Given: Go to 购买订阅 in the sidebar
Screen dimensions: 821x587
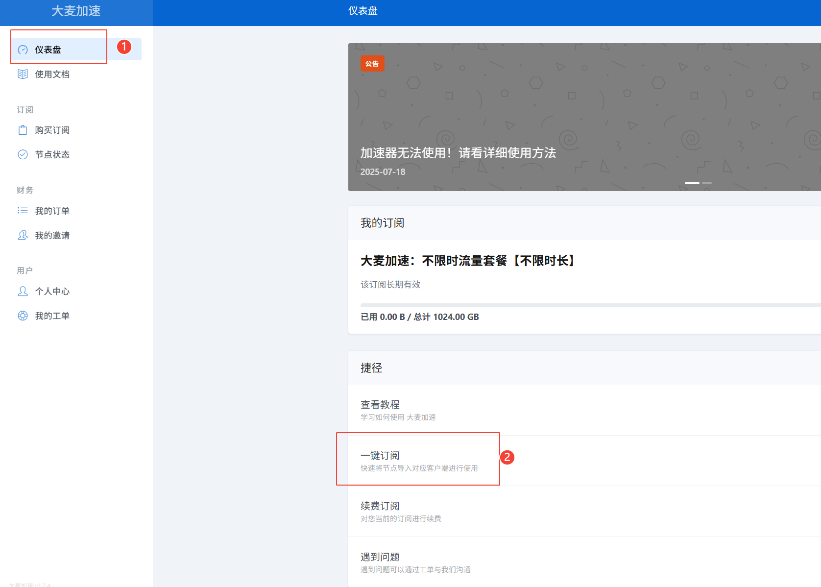Looking at the screenshot, I should point(52,130).
